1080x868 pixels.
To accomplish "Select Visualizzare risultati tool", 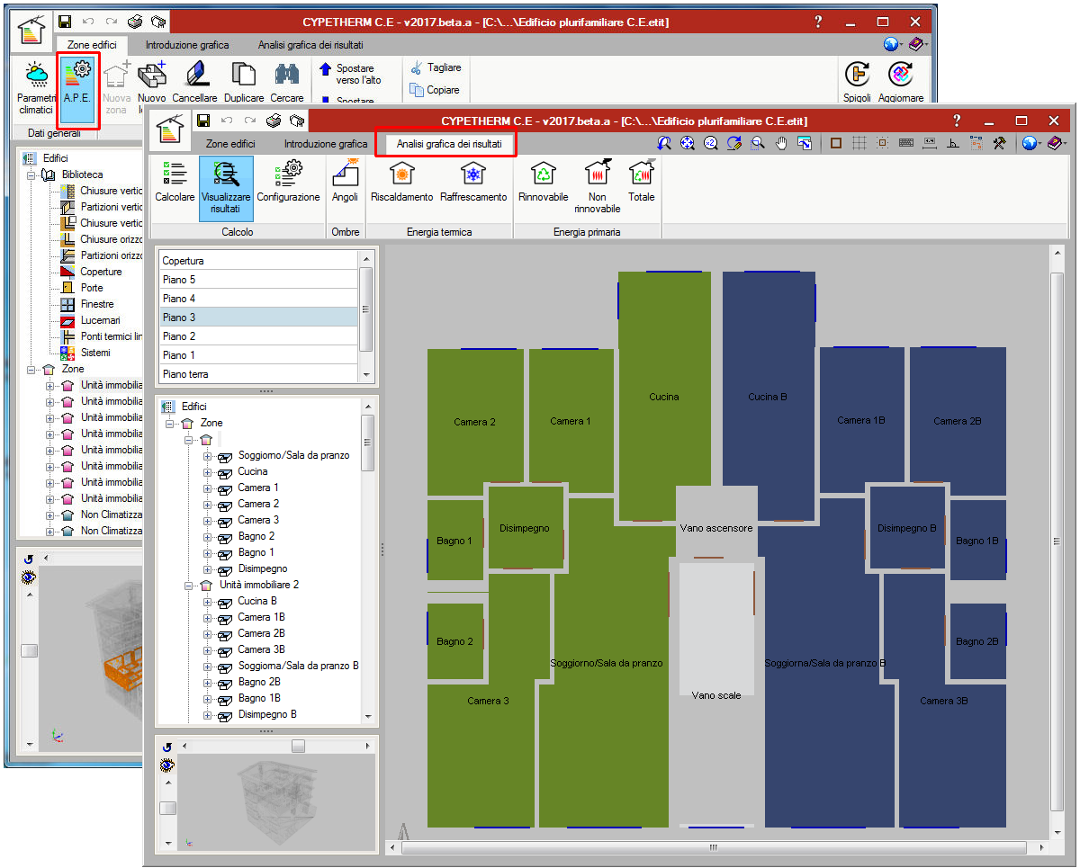I will [226, 188].
